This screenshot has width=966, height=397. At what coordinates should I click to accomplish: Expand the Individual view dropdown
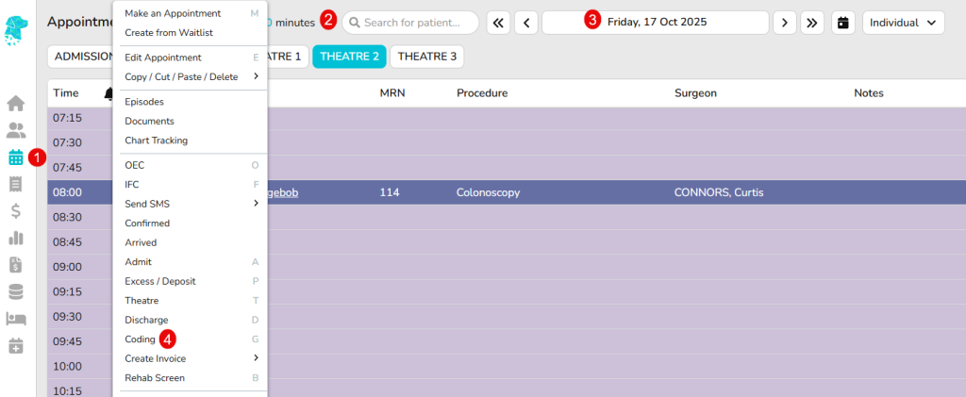point(903,23)
